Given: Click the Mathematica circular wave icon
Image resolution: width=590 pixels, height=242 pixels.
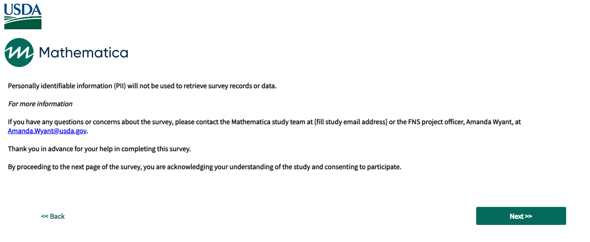Looking at the screenshot, I should [x=19, y=53].
